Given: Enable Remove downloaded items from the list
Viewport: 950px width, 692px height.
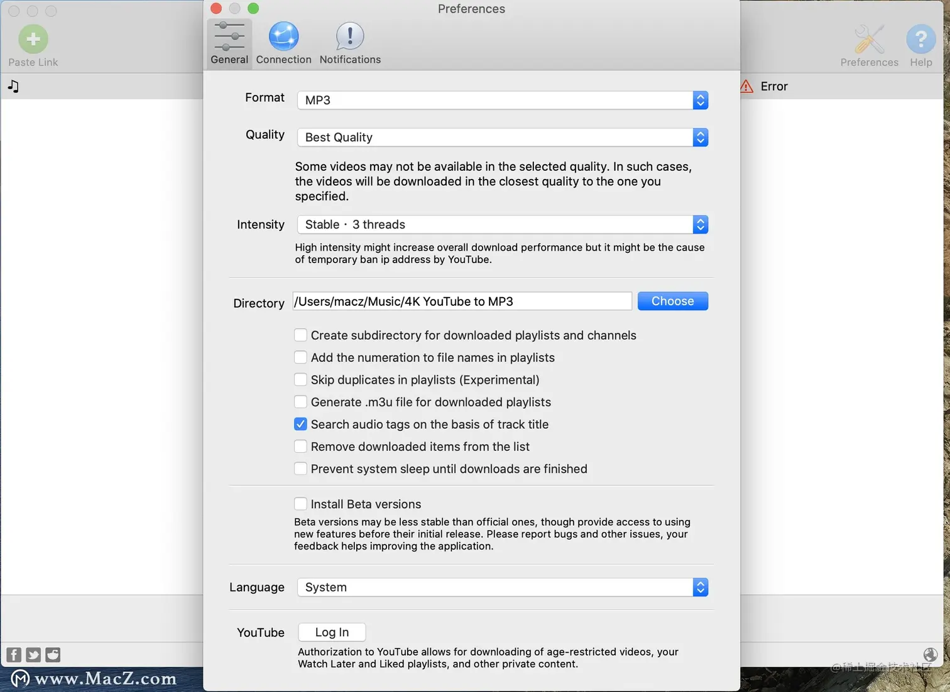Looking at the screenshot, I should 301,446.
